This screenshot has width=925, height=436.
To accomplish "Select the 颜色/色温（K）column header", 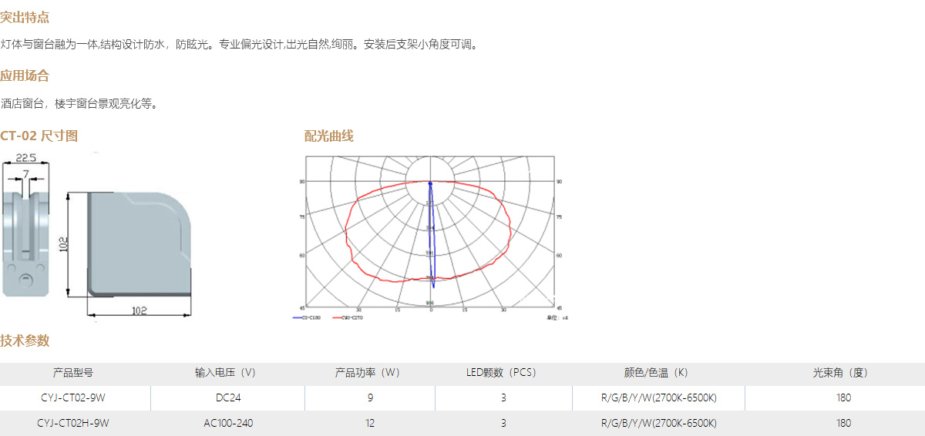I will point(656,373).
